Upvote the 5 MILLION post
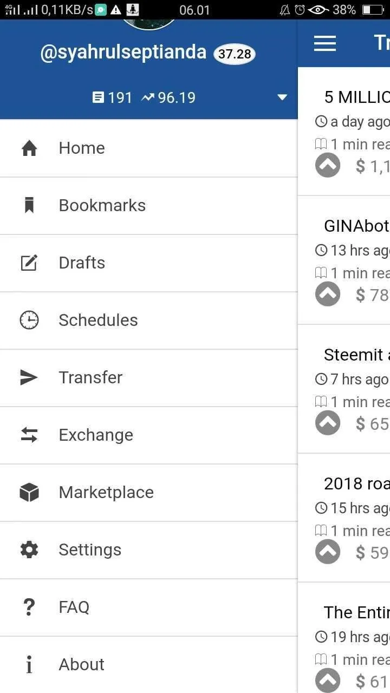390x693 pixels. [328, 165]
